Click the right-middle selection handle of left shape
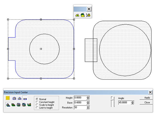The image size is (157, 116). (74, 49)
